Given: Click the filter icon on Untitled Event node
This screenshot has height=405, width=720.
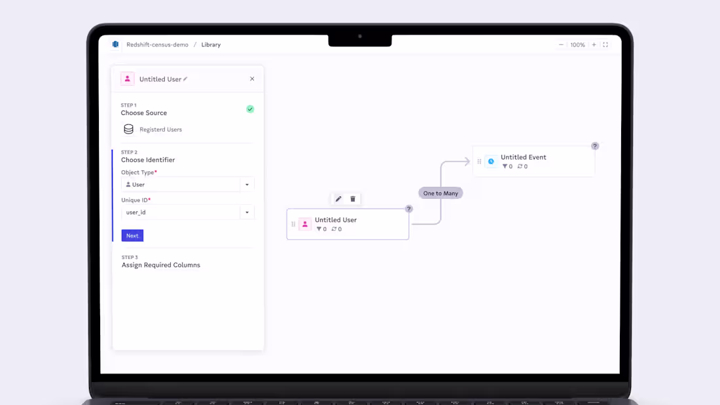Looking at the screenshot, I should [505, 166].
